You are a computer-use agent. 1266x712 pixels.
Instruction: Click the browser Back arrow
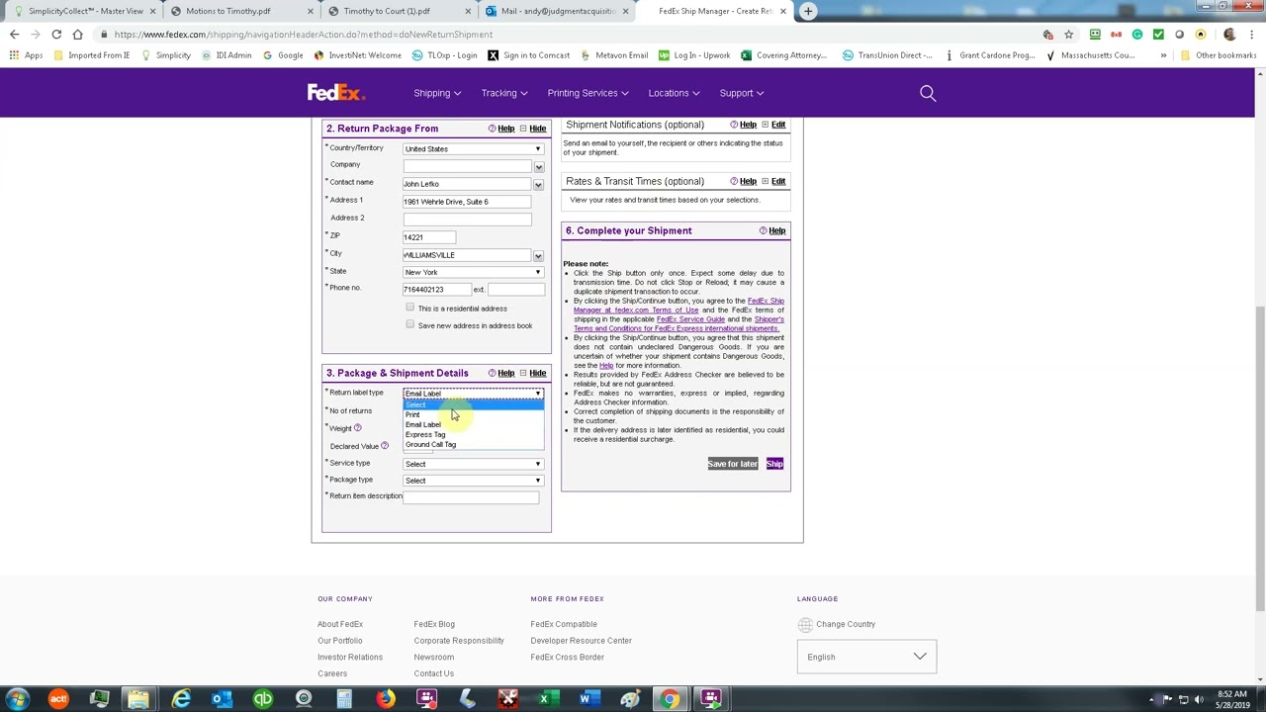click(14, 35)
